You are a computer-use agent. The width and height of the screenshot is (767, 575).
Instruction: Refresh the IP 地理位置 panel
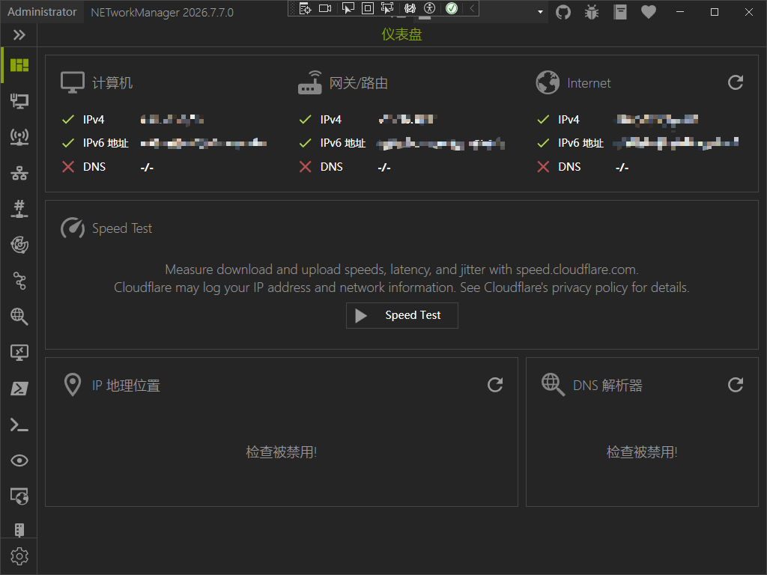tap(495, 385)
